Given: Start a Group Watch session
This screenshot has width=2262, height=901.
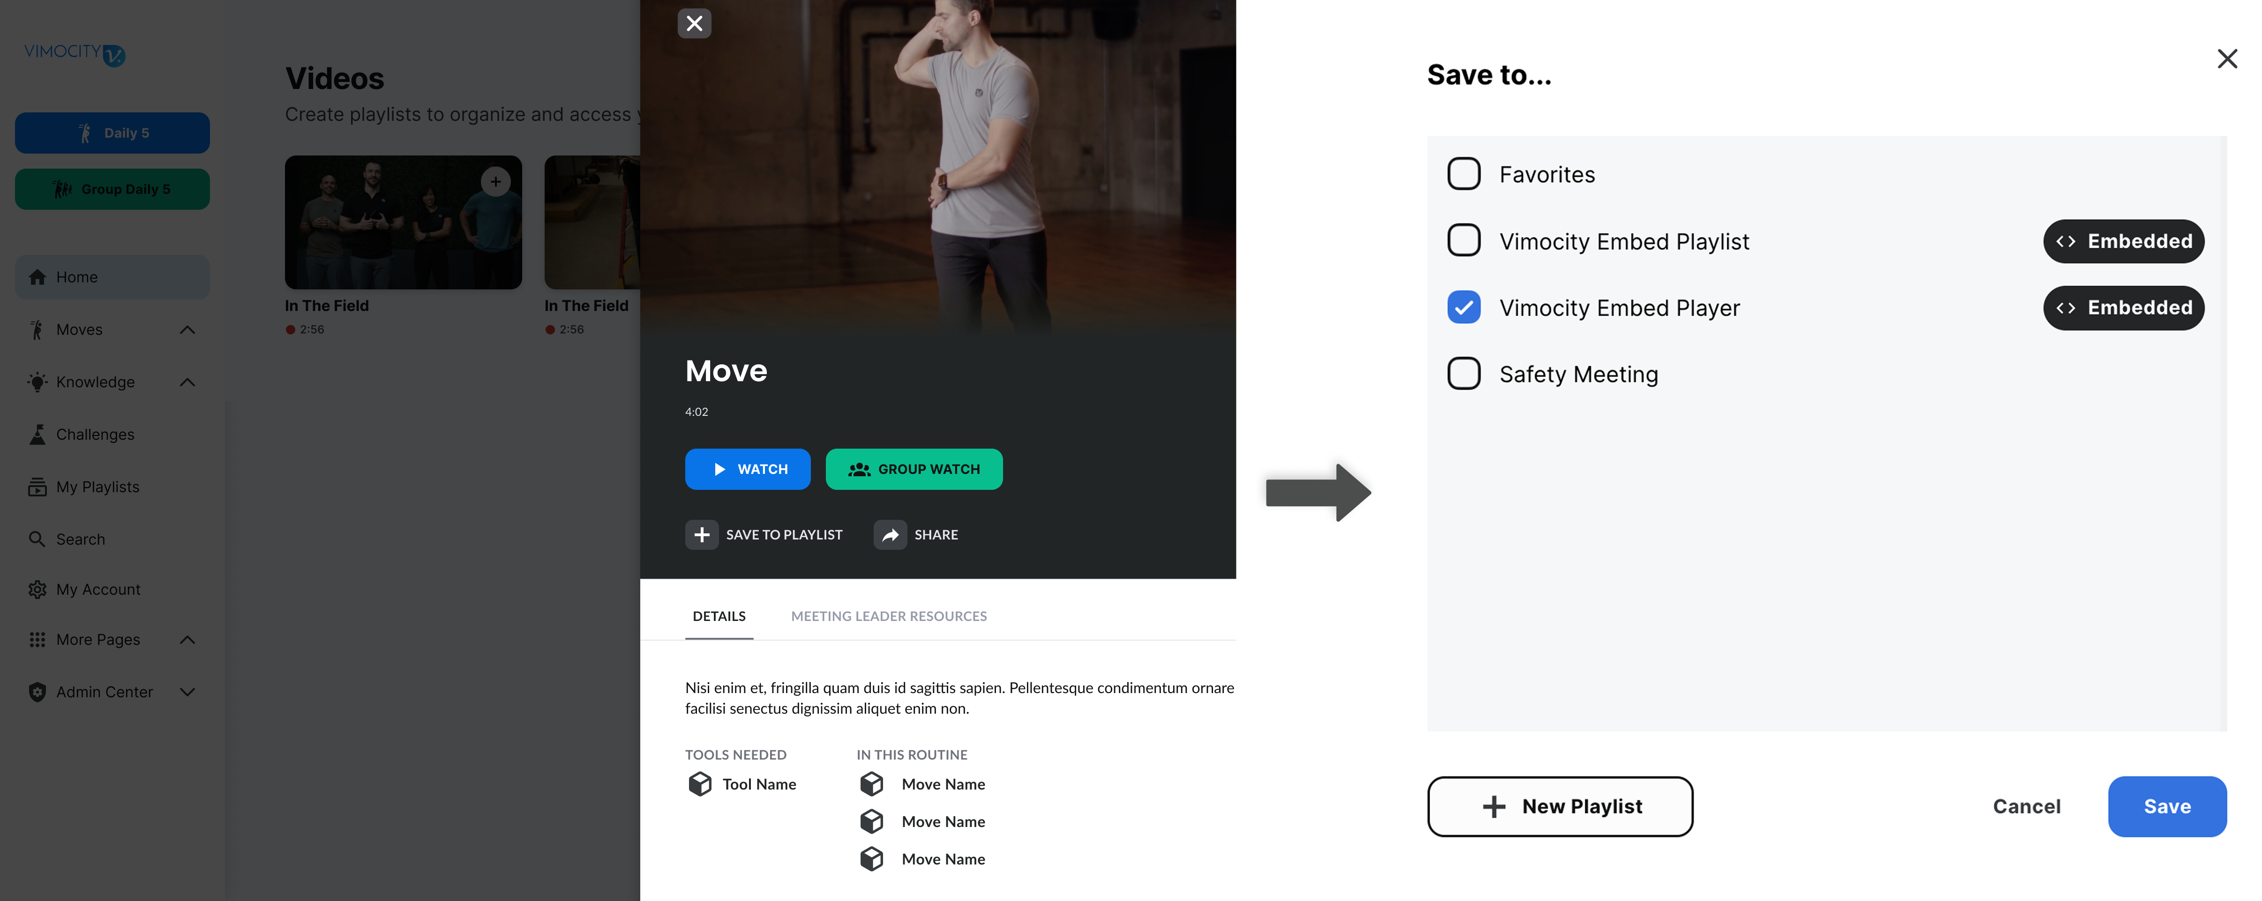Looking at the screenshot, I should point(913,469).
